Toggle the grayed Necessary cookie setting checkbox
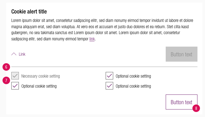Image resolution: width=205 pixels, height=117 pixels. pos(15,76)
